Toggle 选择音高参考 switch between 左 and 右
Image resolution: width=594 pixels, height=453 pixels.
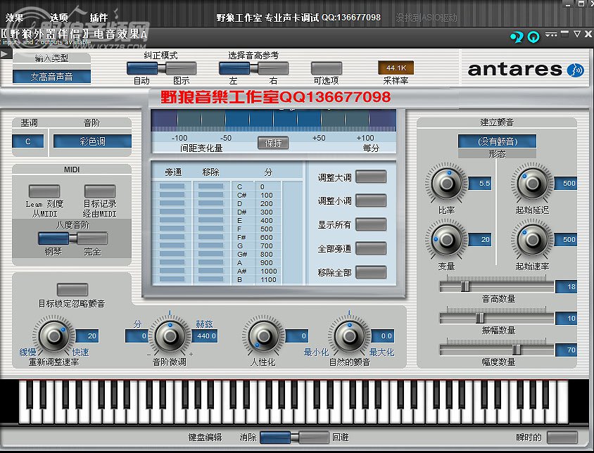coord(253,68)
